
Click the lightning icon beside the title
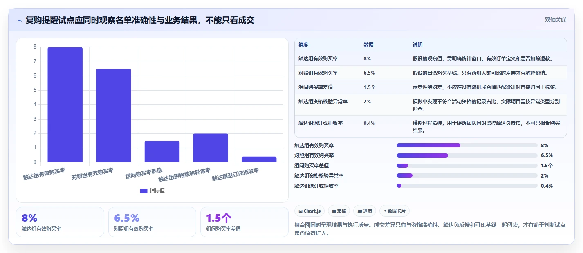[19, 20]
